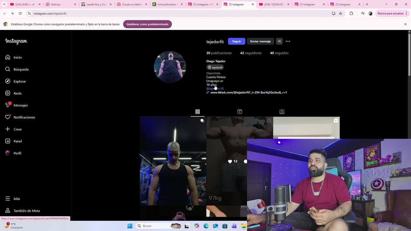Image resolution: width=411 pixels, height=231 pixels.
Task: Open the tejedorfit profile picture
Action: [x=170, y=67]
